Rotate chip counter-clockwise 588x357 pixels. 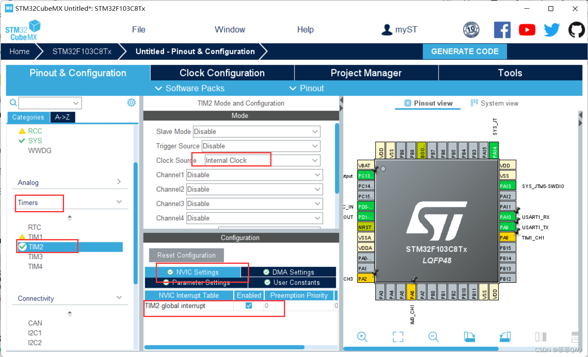[505, 337]
